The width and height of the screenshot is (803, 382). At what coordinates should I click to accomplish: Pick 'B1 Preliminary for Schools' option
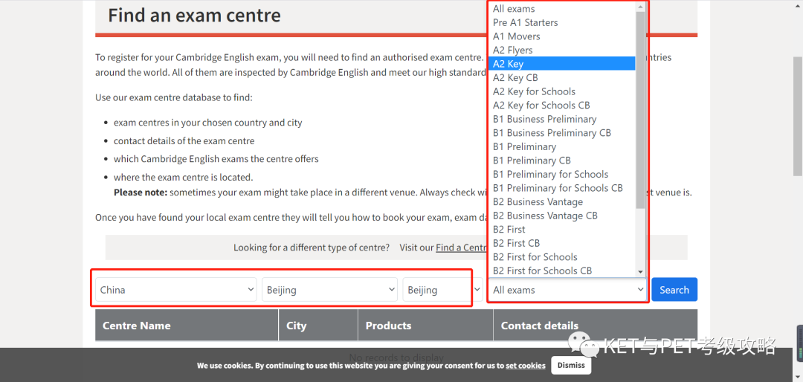tap(562, 174)
